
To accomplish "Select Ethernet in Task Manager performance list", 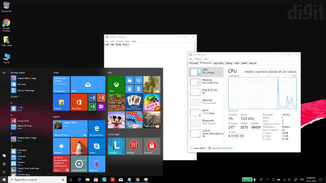I will (x=206, y=102).
